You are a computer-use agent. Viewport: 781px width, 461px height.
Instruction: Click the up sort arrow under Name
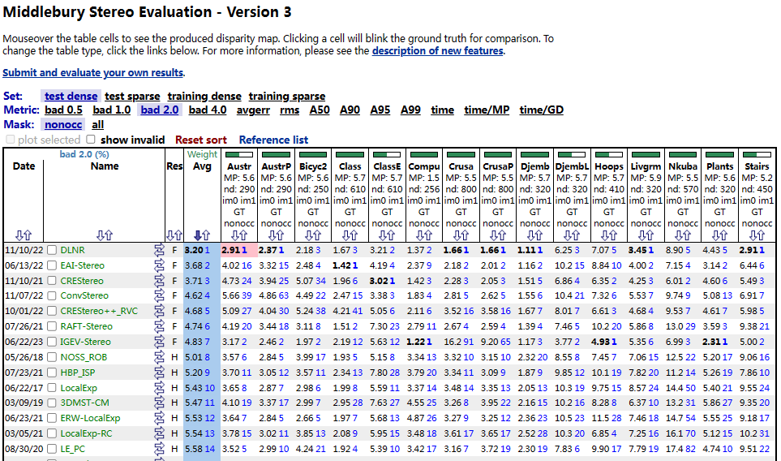109,235
